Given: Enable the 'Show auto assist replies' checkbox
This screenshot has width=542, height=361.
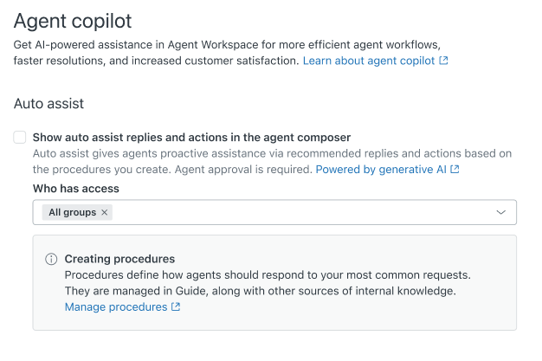Looking at the screenshot, I should (20, 137).
